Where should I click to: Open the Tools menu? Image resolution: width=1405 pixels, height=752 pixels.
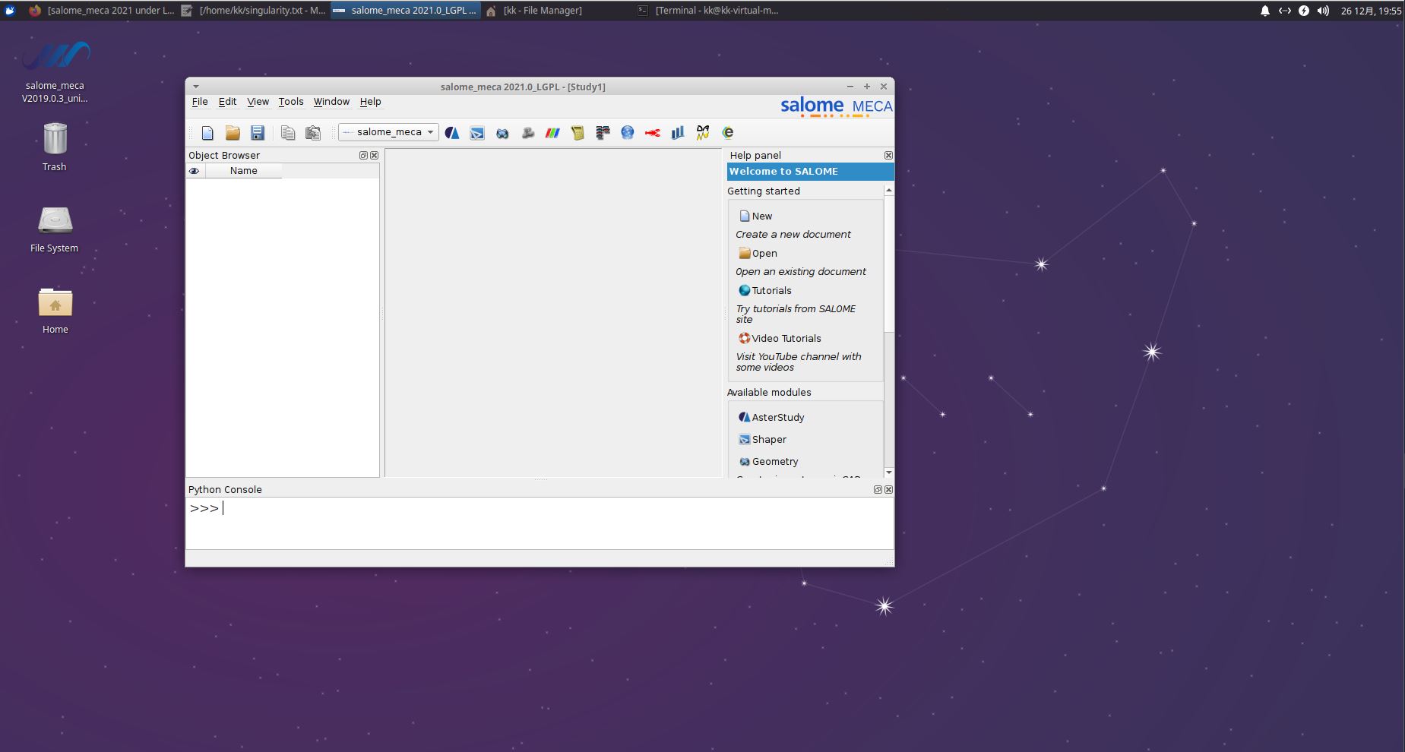point(291,102)
